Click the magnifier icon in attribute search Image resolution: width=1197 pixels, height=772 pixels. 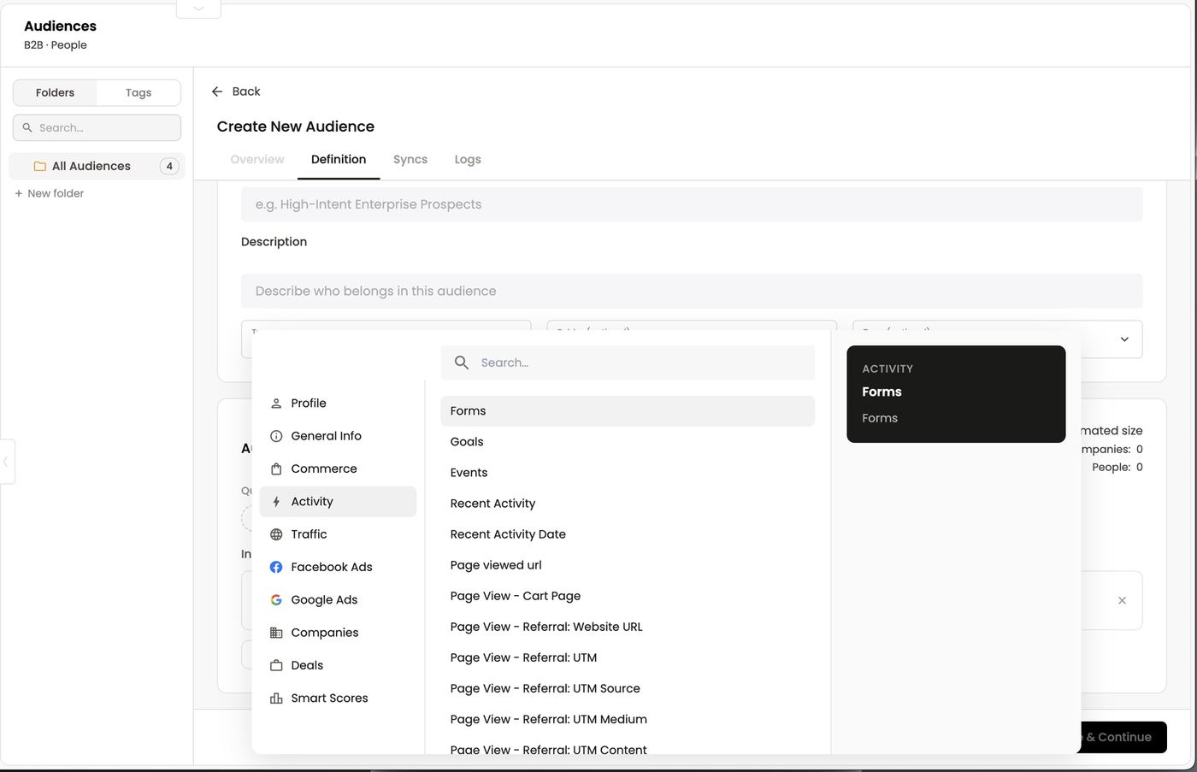(462, 362)
